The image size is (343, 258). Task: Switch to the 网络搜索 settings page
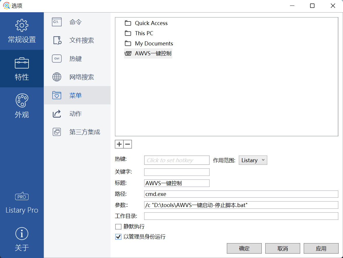[77, 77]
